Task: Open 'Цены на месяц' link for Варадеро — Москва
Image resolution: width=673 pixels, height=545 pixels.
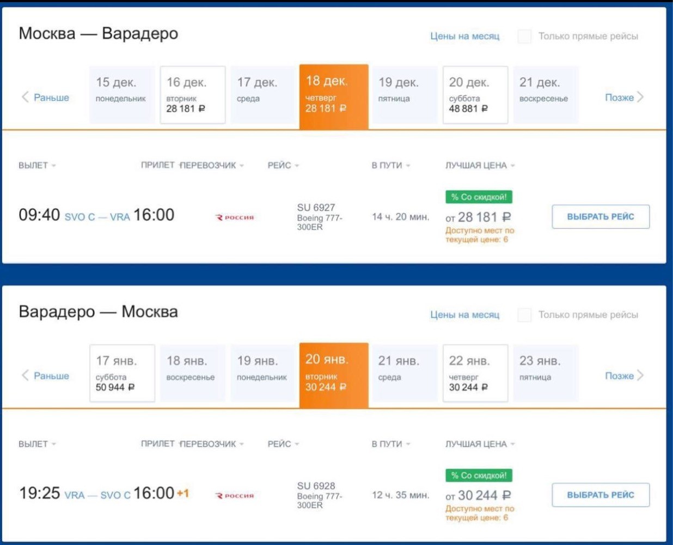Action: tap(464, 315)
